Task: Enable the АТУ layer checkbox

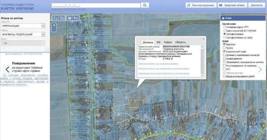Action: [x=224, y=69]
